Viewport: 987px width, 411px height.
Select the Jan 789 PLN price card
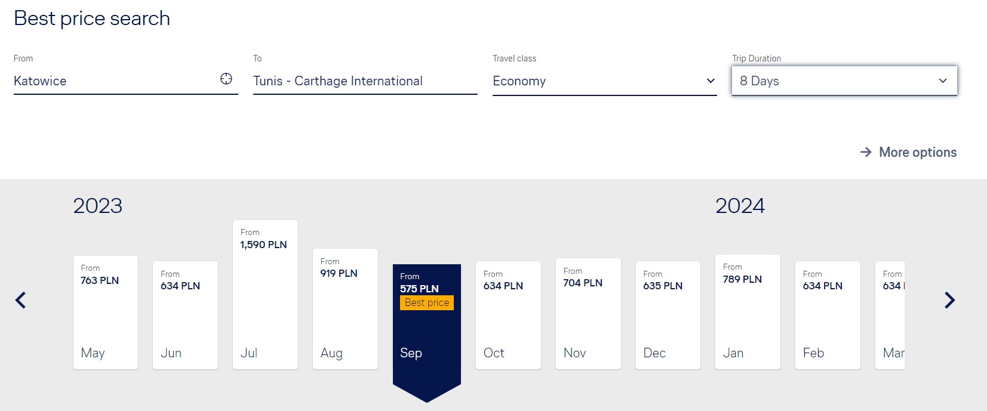pos(748,312)
